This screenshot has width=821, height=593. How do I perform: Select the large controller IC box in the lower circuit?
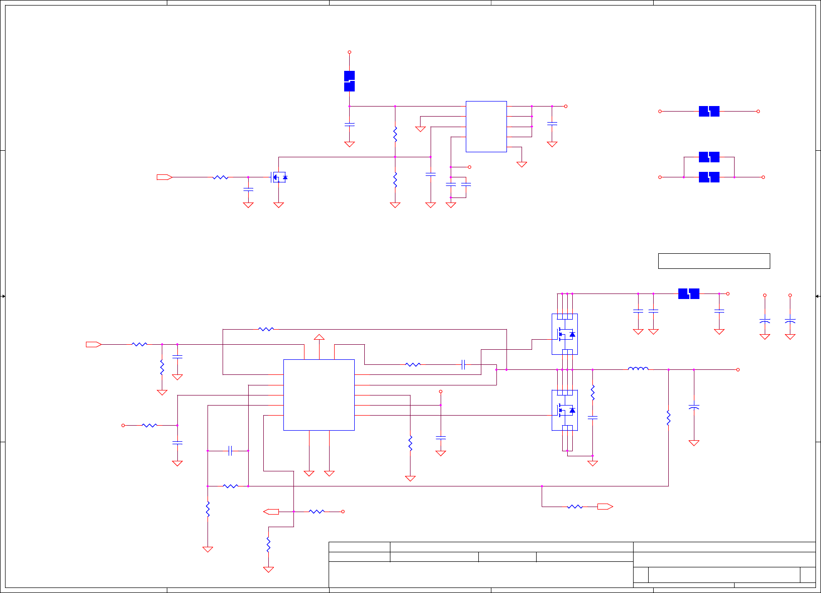[x=319, y=395]
